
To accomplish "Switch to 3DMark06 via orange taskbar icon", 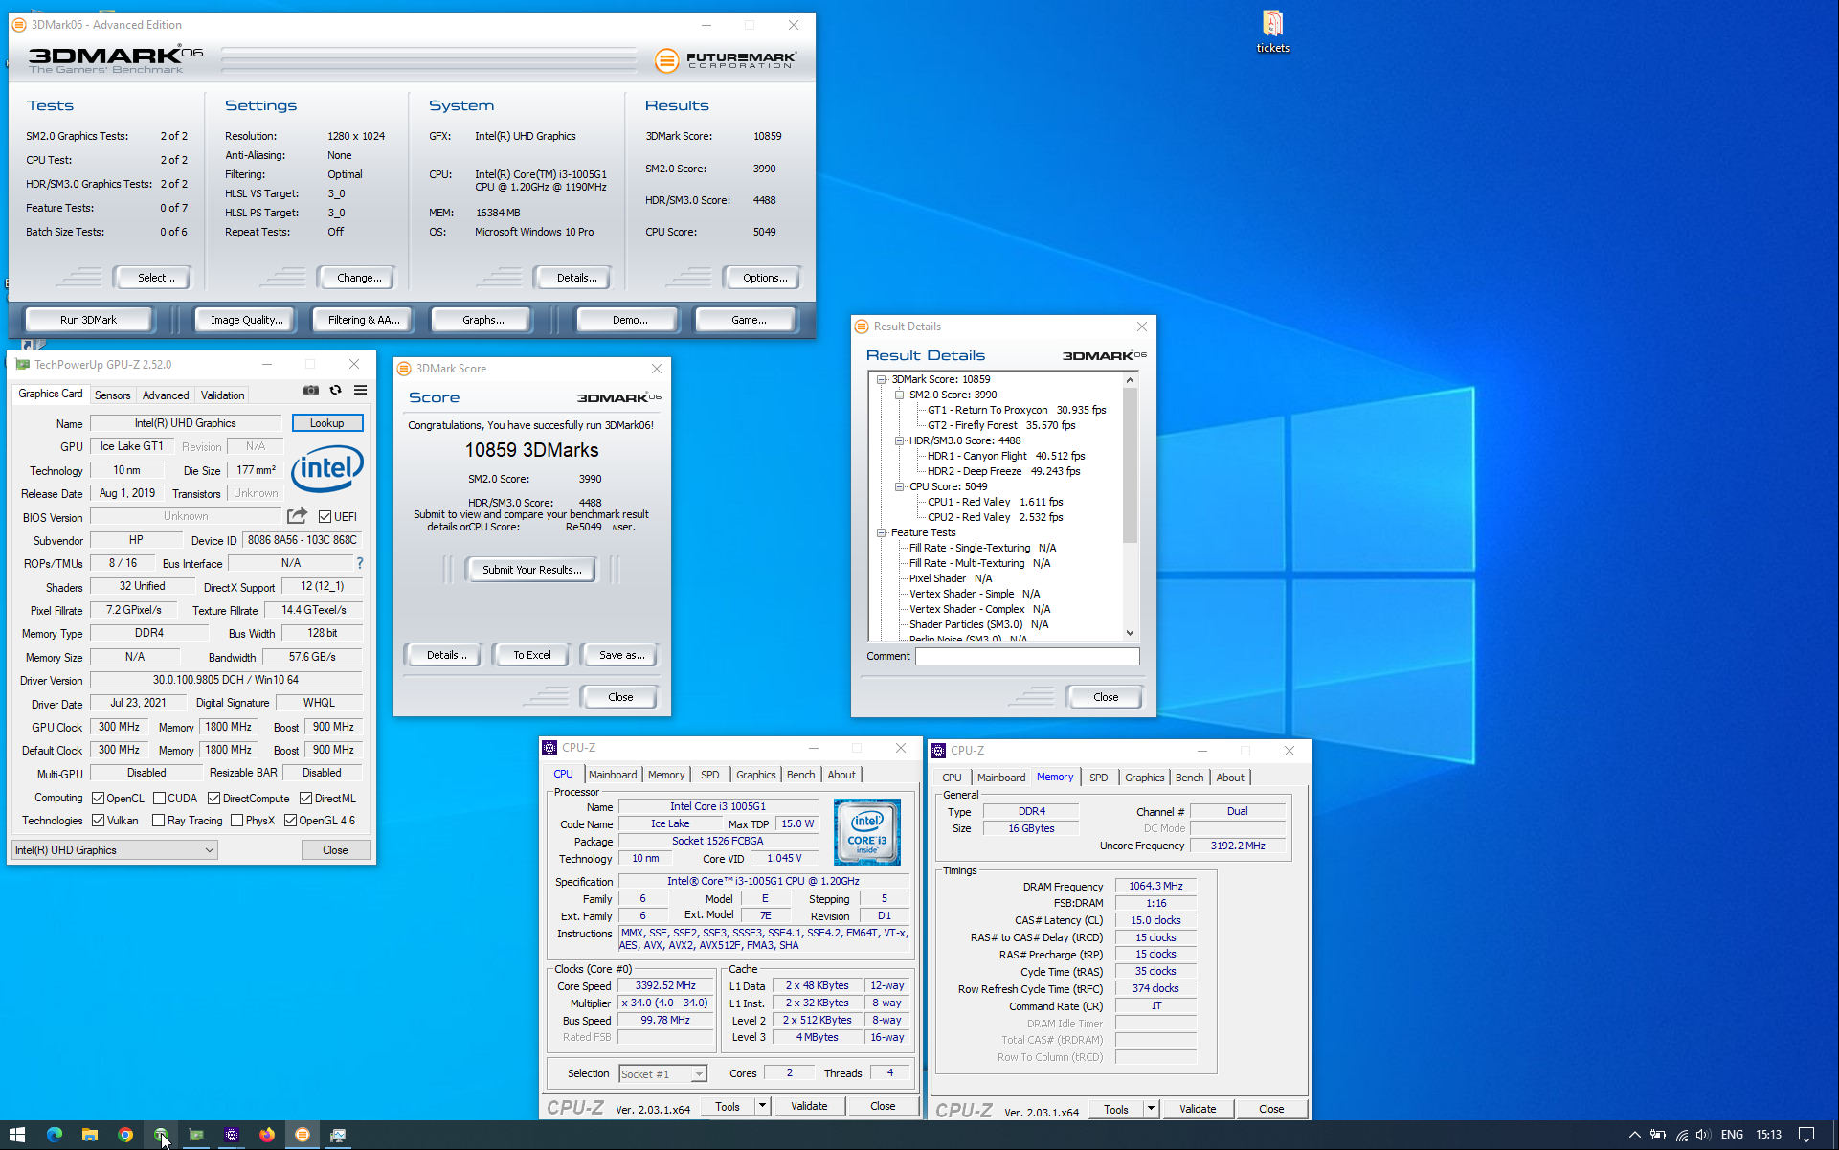I will click(x=303, y=1135).
